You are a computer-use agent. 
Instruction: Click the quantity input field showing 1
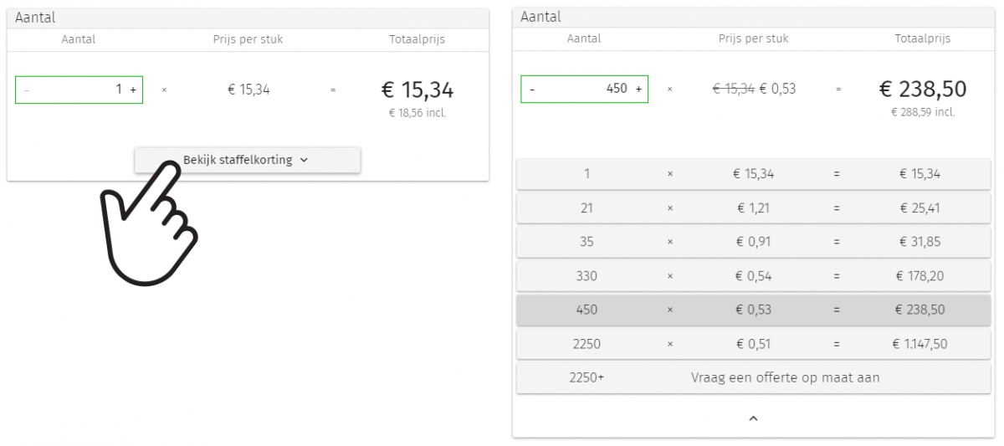(79, 90)
